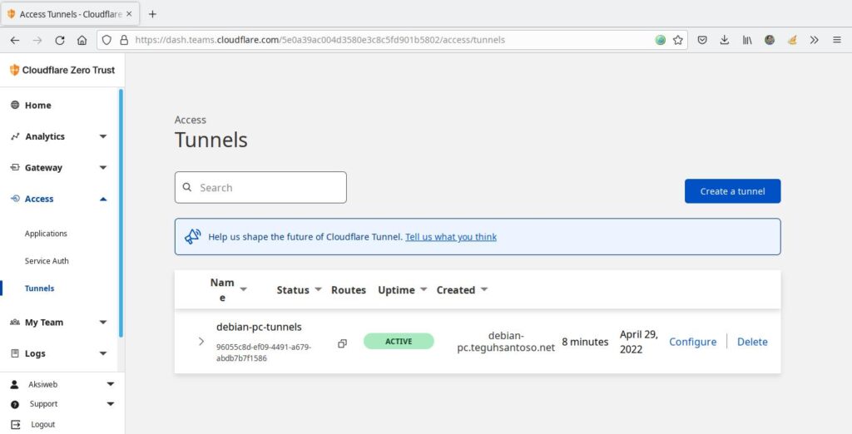
Task: Open the Downloads toolbar icon
Action: (725, 40)
